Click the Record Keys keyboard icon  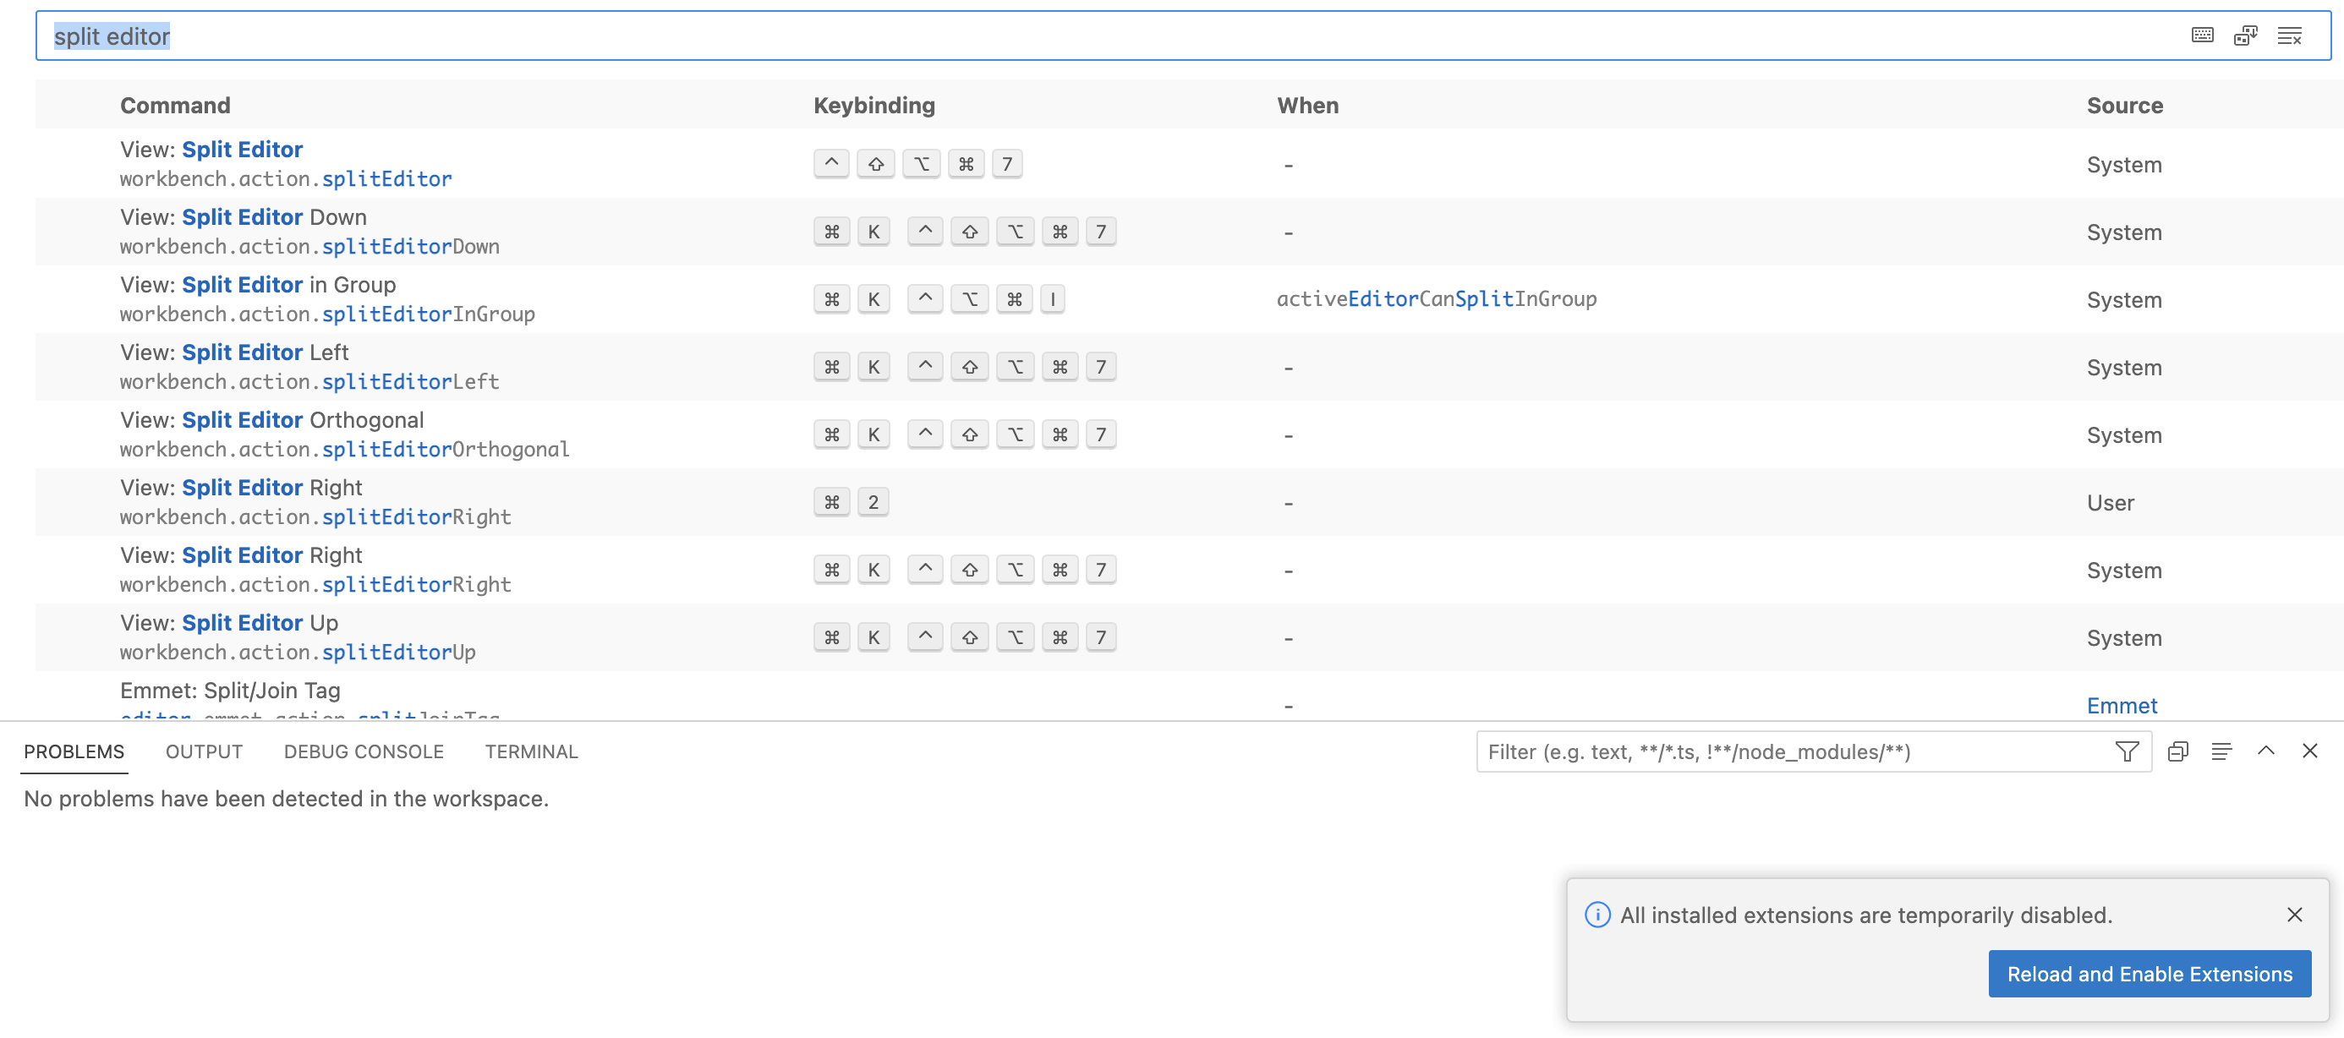tap(2202, 36)
